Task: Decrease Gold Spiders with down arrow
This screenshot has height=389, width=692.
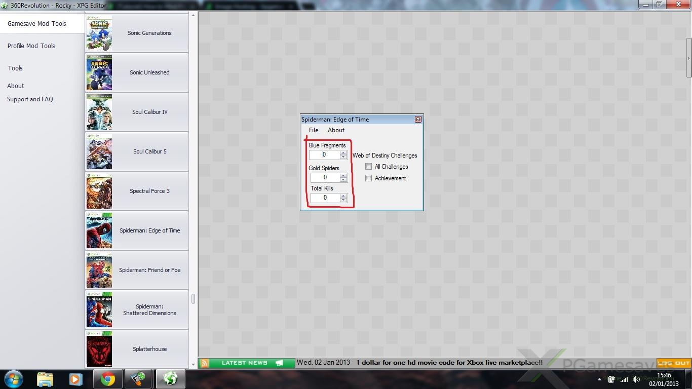Action: tap(343, 180)
